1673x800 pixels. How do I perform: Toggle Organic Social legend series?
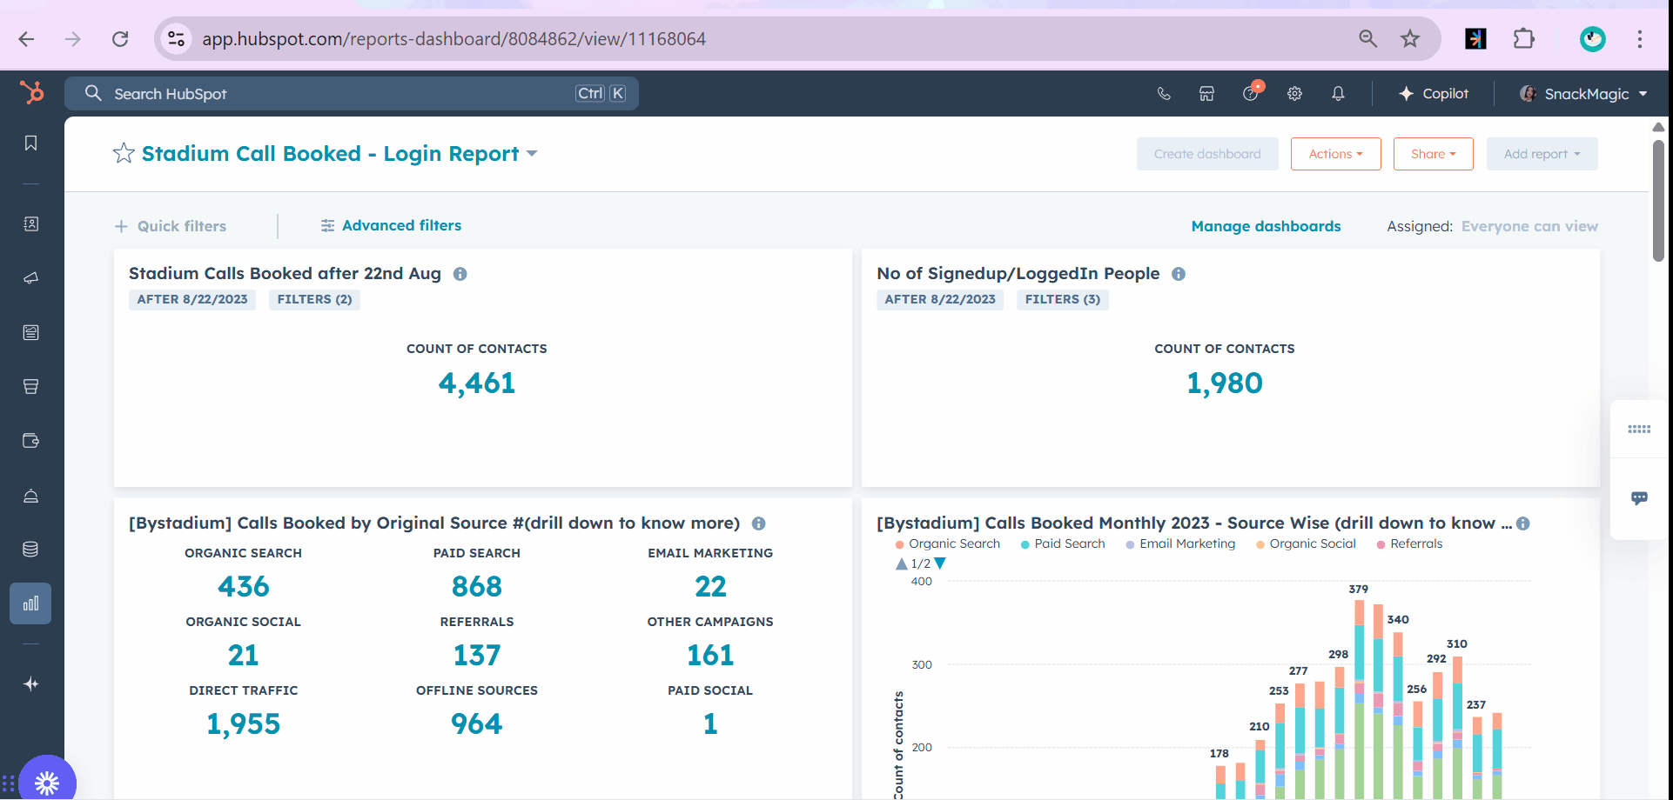click(x=1306, y=543)
